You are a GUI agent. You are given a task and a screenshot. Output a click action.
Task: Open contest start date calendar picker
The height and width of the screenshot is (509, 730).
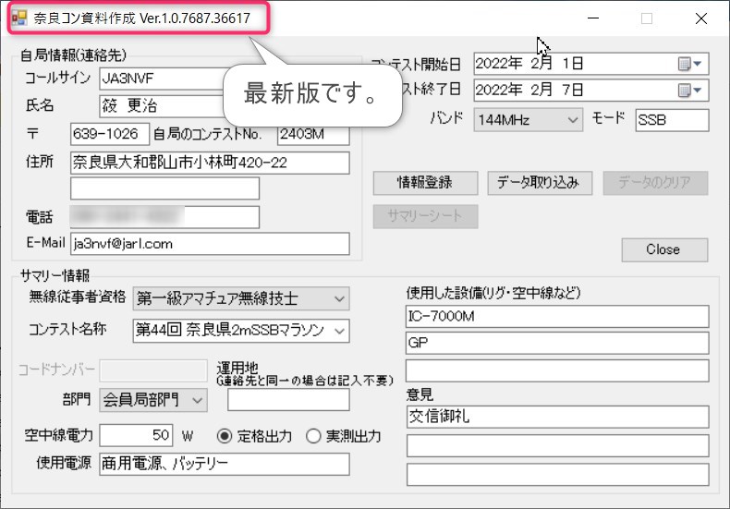click(690, 64)
